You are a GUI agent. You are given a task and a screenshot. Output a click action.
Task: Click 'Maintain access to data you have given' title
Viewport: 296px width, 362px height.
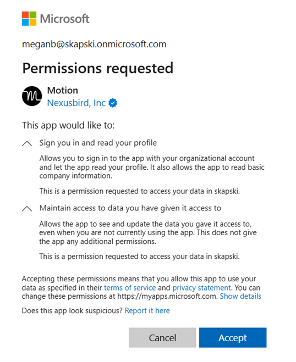coord(130,208)
